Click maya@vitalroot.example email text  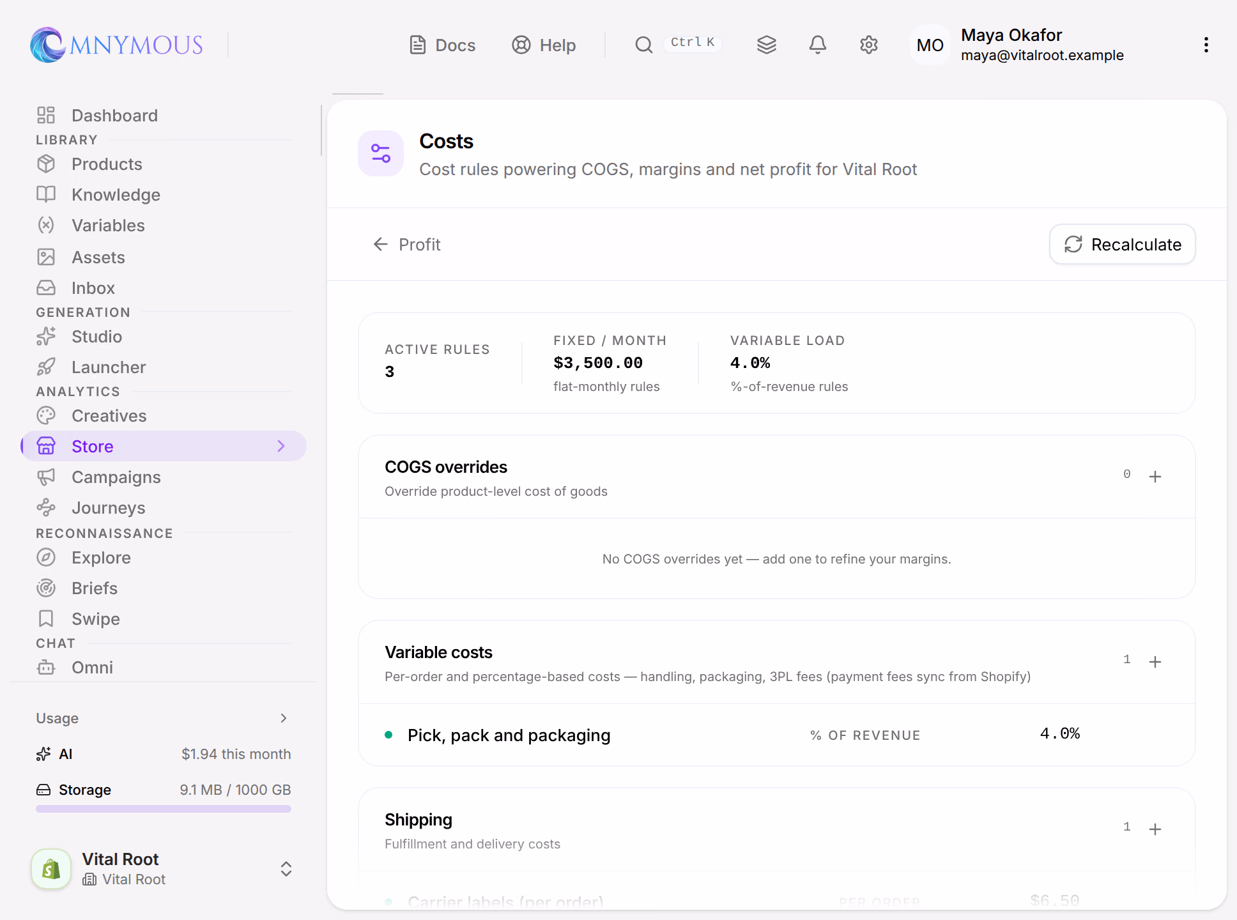click(x=1042, y=56)
